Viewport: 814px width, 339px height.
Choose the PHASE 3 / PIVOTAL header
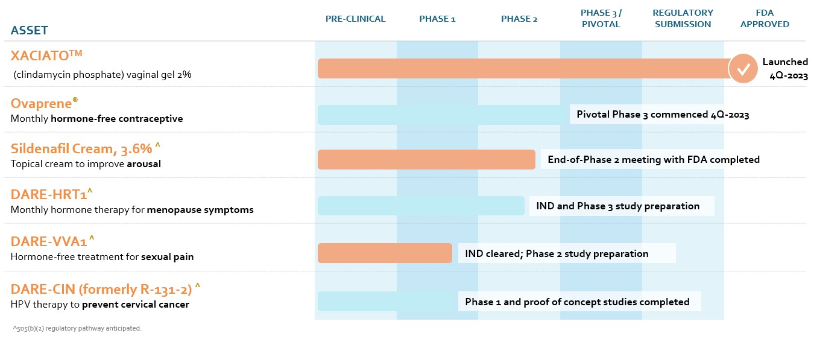[x=601, y=19]
